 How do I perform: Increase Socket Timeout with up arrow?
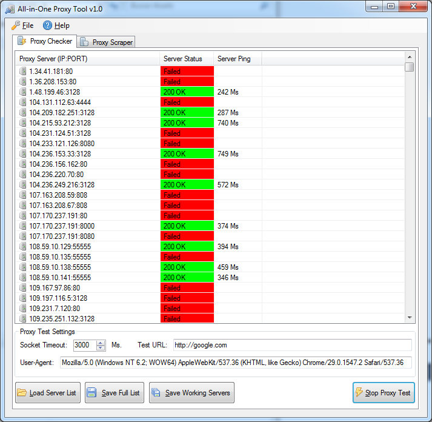(x=101, y=343)
